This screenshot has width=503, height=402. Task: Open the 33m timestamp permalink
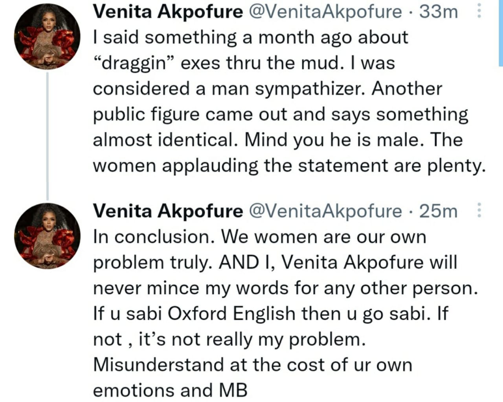click(x=439, y=12)
